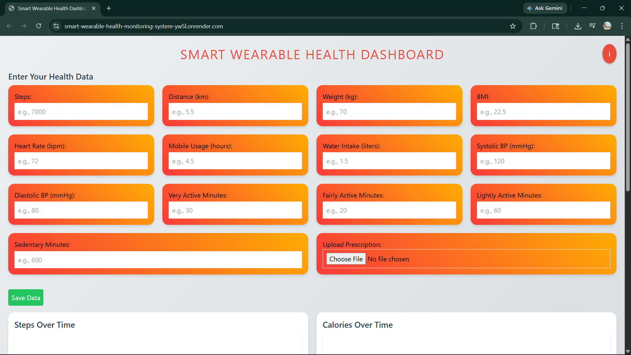Click the address bar URL
Screen dimensions: 631x355
pos(144,26)
